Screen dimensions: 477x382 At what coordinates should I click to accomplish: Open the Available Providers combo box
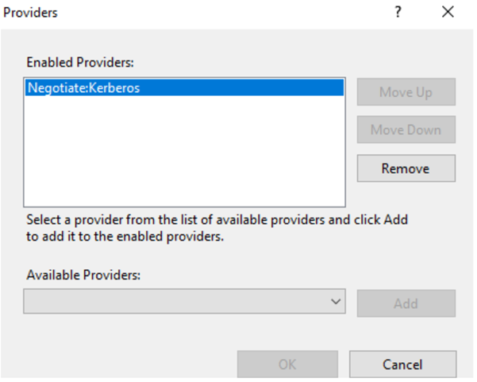(175, 302)
